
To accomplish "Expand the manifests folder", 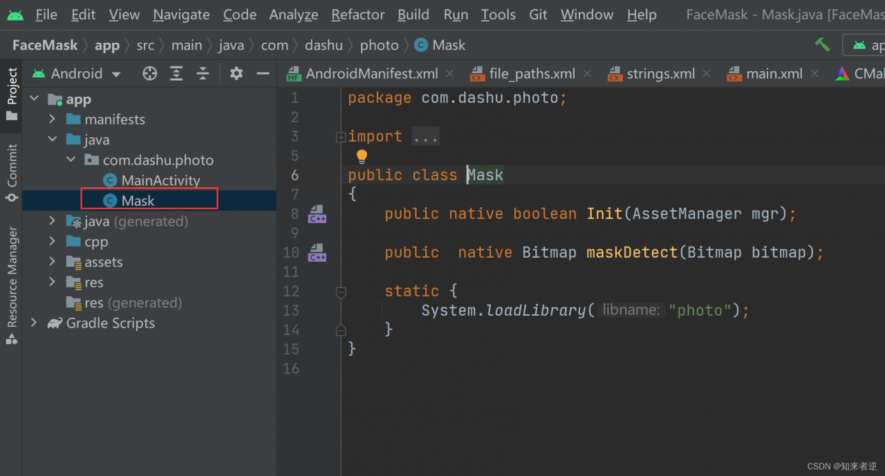I will 53,119.
